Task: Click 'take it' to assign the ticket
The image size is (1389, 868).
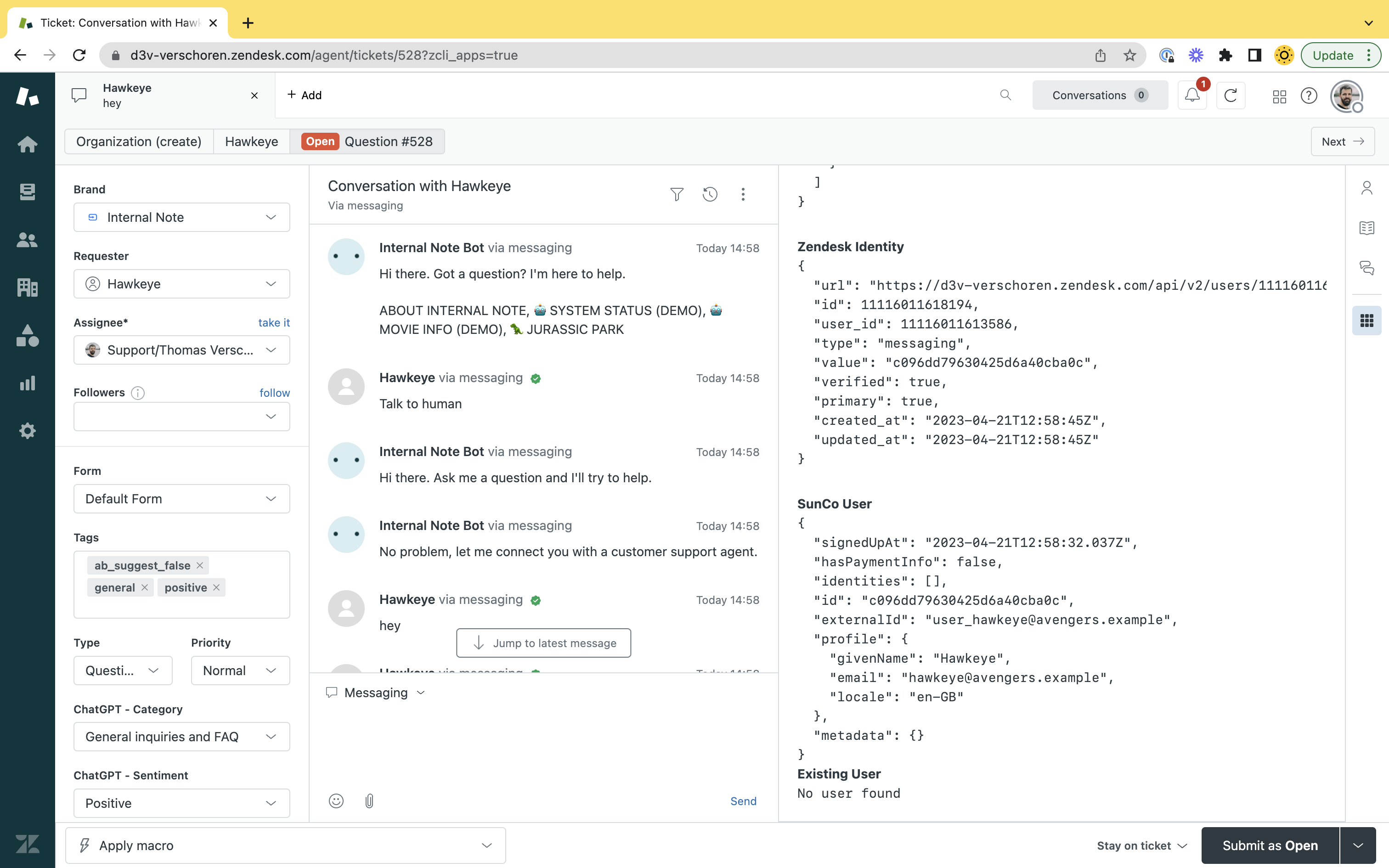Action: pyautogui.click(x=274, y=322)
